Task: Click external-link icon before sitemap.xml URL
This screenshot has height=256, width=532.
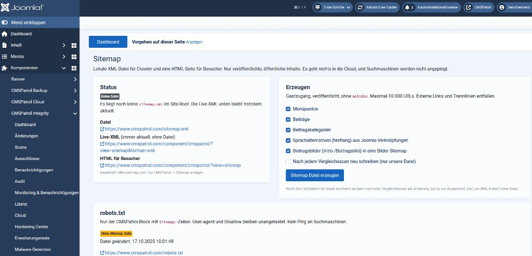Action: pos(102,129)
